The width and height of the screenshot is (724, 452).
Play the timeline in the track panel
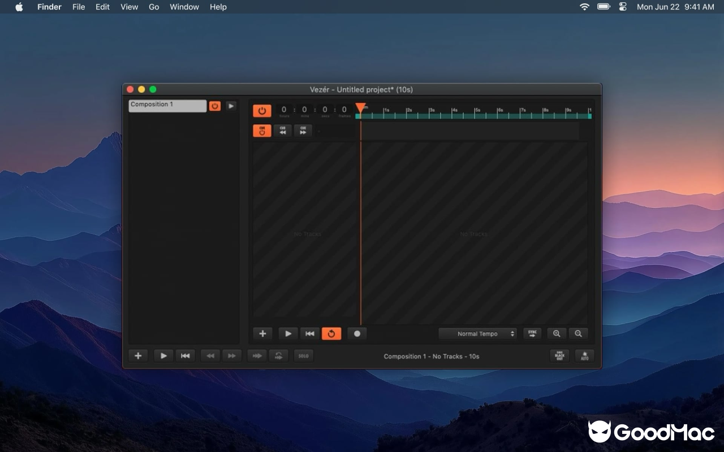(x=288, y=333)
